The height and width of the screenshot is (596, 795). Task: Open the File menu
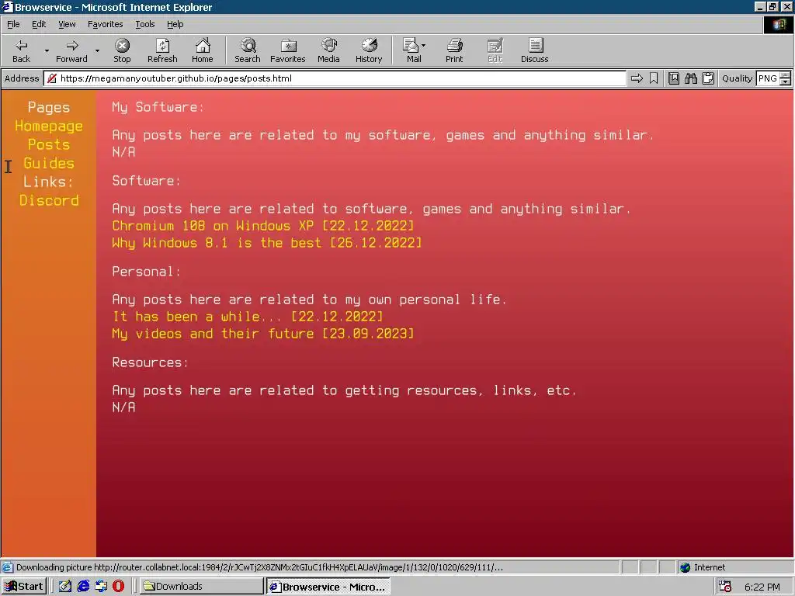(x=13, y=24)
